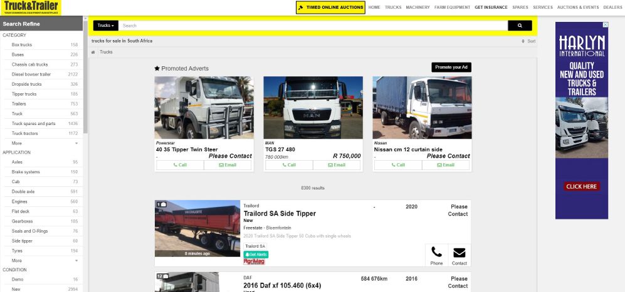Click the magnifier search button
625x292 pixels.
pos(520,26)
